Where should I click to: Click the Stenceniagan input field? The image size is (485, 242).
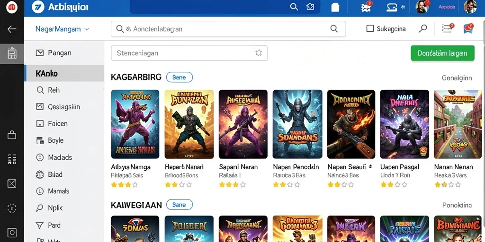click(x=189, y=53)
